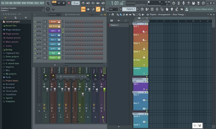The height and width of the screenshot is (129, 216).
Task: Click the download content library icon
Action: point(187,9)
